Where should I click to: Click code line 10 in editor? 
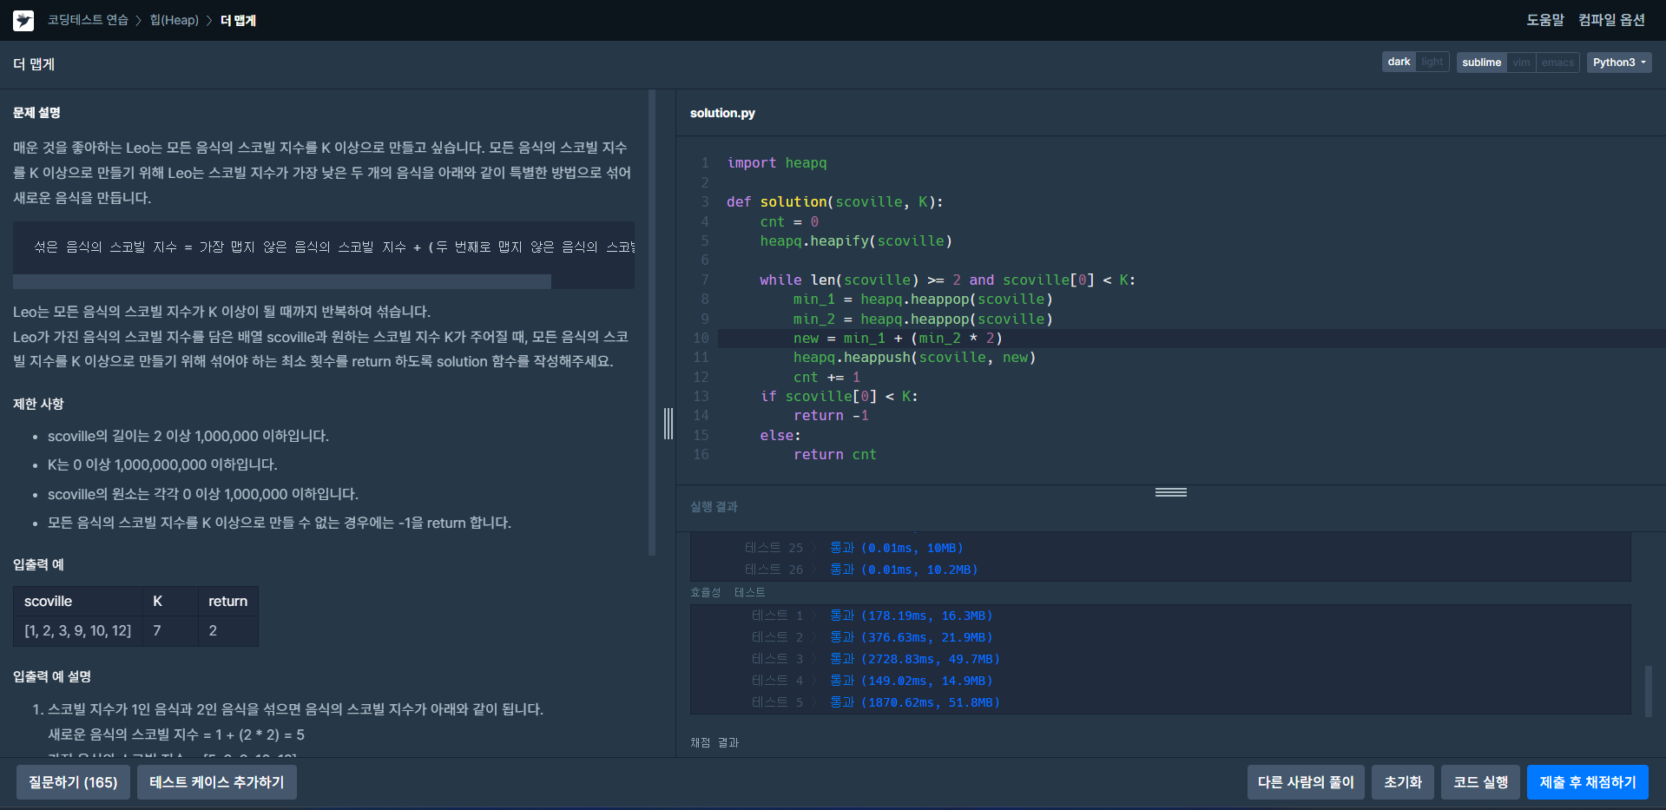tap(1191, 339)
